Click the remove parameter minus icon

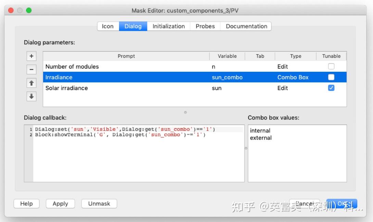tap(31, 69)
